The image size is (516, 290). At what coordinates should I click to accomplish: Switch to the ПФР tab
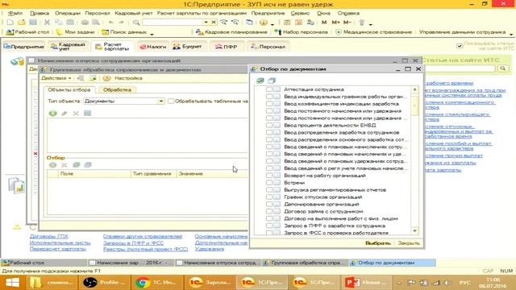point(227,47)
